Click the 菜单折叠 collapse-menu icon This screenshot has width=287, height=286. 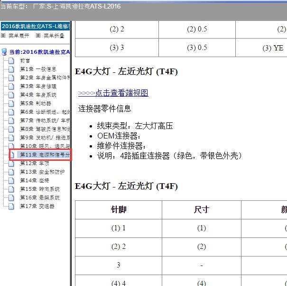pos(38,35)
